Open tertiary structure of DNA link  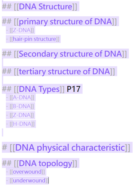[x=64, y=72]
